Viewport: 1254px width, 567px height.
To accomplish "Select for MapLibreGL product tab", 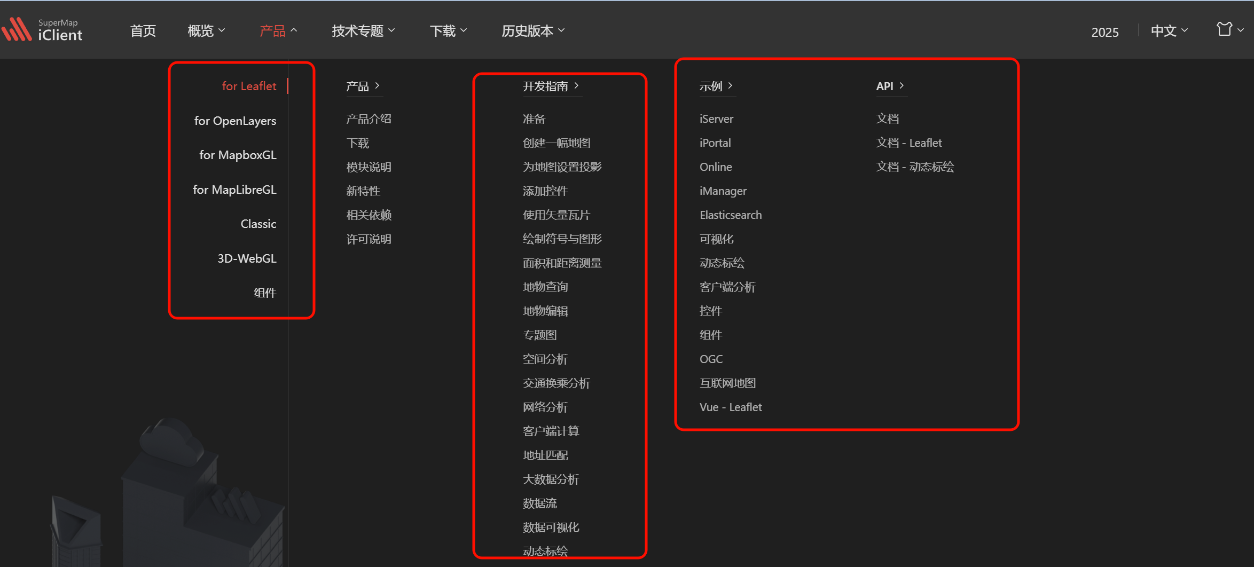I will [x=234, y=190].
